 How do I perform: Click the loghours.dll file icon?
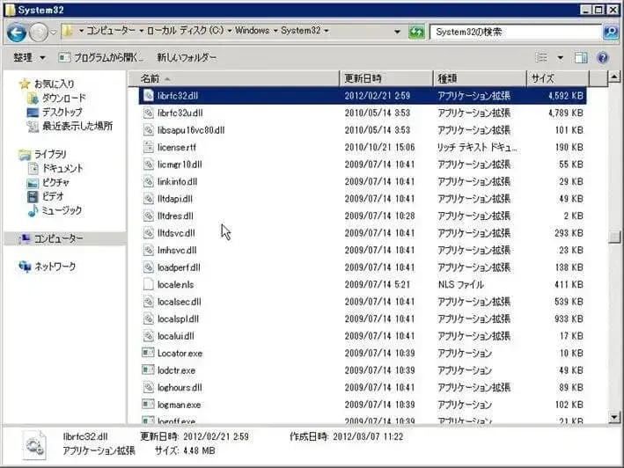(149, 387)
